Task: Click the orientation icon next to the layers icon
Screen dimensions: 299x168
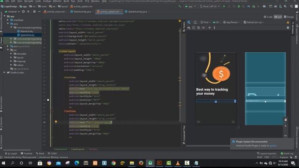Action: [195, 22]
